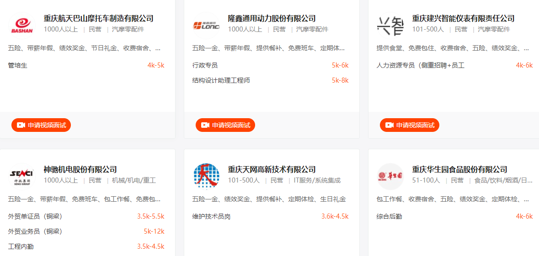This screenshot has width=539, height=256.
Task: Click the video camera icon under 重庆建兴智能仪表
Action: (389, 125)
